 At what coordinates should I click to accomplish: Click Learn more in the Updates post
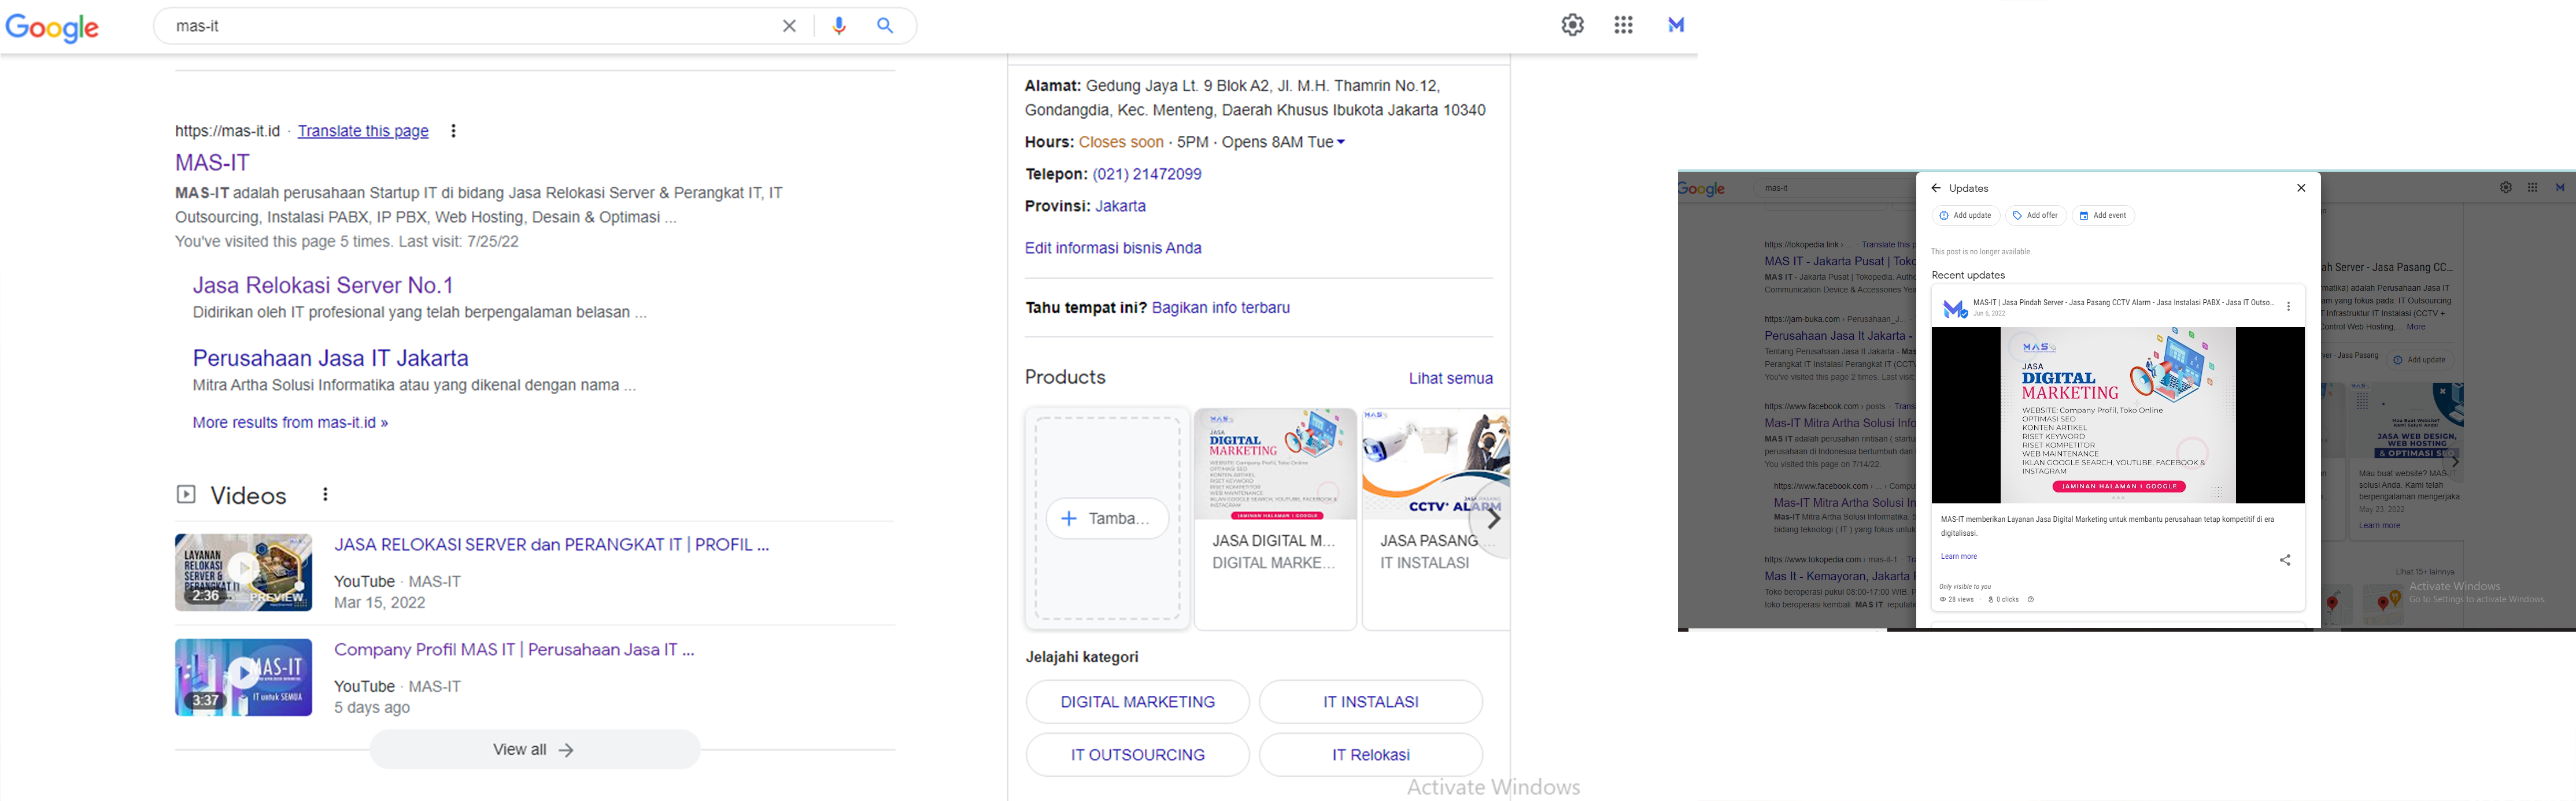coord(1959,556)
